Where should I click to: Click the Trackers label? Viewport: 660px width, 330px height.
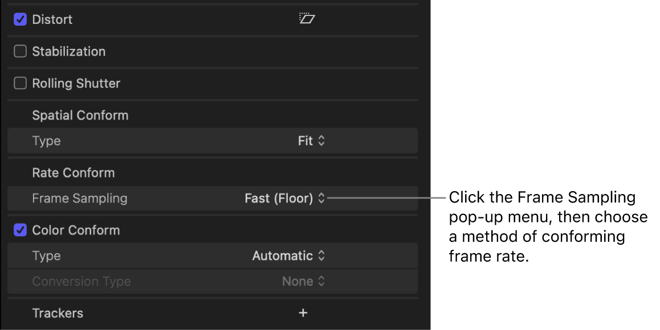click(x=58, y=313)
